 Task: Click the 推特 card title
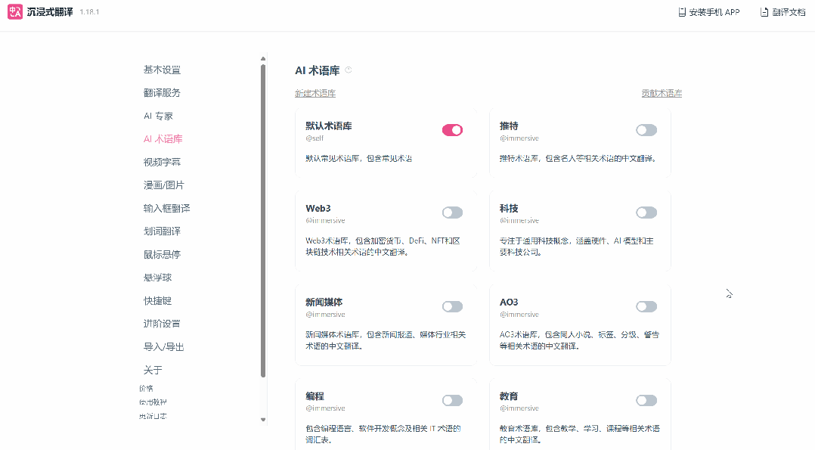click(x=509, y=126)
